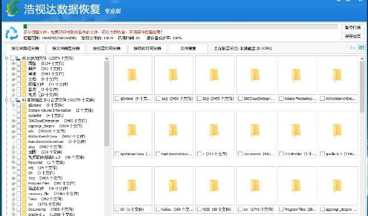The image size is (368, 216).
Task: Check the 1zcj checkbox under its thumbnail
Action: click(x=158, y=98)
